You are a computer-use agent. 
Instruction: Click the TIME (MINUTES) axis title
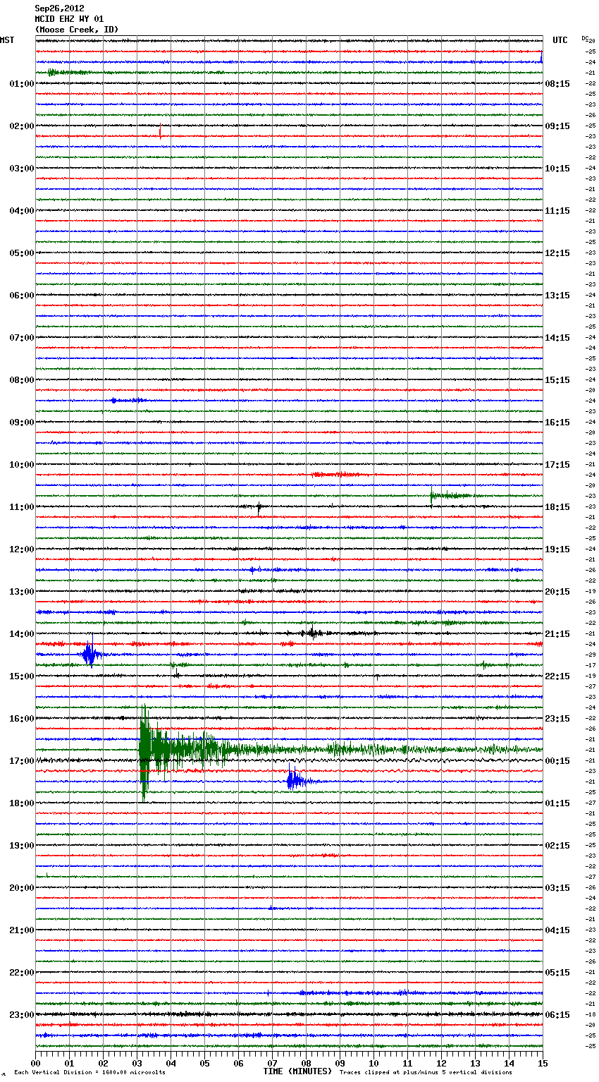(x=297, y=1071)
